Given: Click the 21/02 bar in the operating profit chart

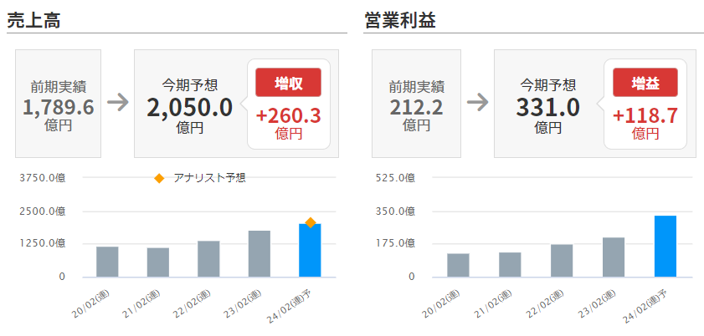Looking at the screenshot, I should tap(510, 264).
